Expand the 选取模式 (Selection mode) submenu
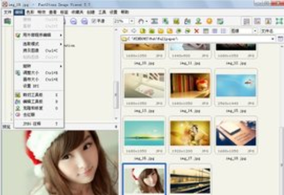Image resolution: width=284 pixels, height=195 pixels. pyautogui.click(x=39, y=44)
